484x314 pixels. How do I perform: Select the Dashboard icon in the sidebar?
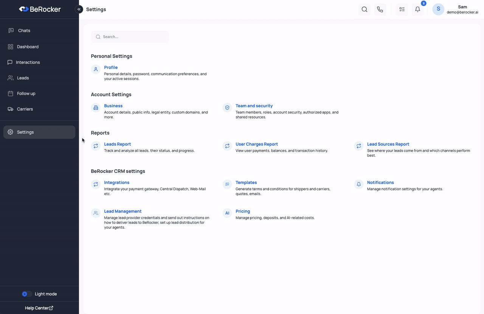(x=10, y=46)
